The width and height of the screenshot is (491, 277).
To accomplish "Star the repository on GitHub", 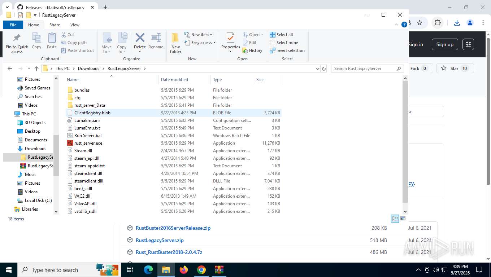I will [x=455, y=68].
